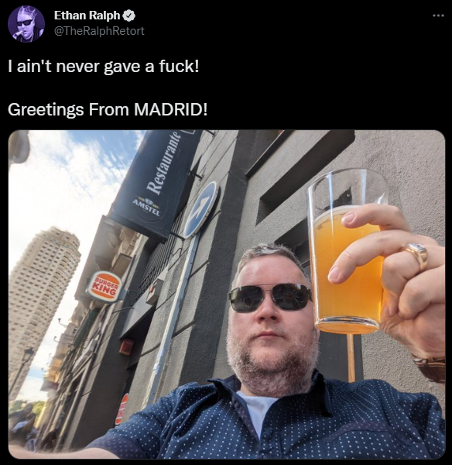Click the red round sign near the bottom
Viewport: 452px width, 465px height.
(x=122, y=409)
